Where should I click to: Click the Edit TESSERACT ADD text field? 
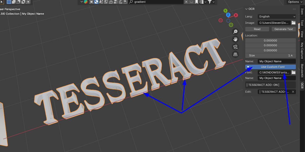(274, 92)
